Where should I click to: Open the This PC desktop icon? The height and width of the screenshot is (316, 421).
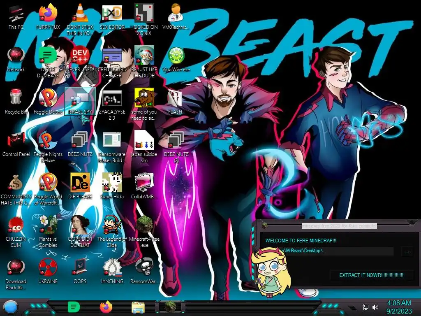tap(16, 17)
